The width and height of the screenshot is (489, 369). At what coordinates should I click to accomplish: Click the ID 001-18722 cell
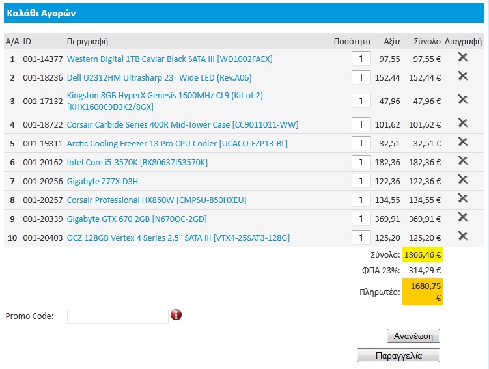coord(43,125)
